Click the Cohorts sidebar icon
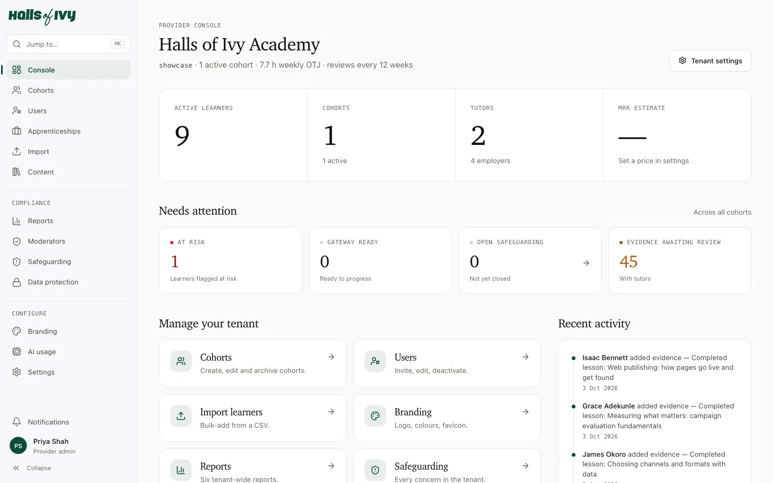 click(17, 90)
